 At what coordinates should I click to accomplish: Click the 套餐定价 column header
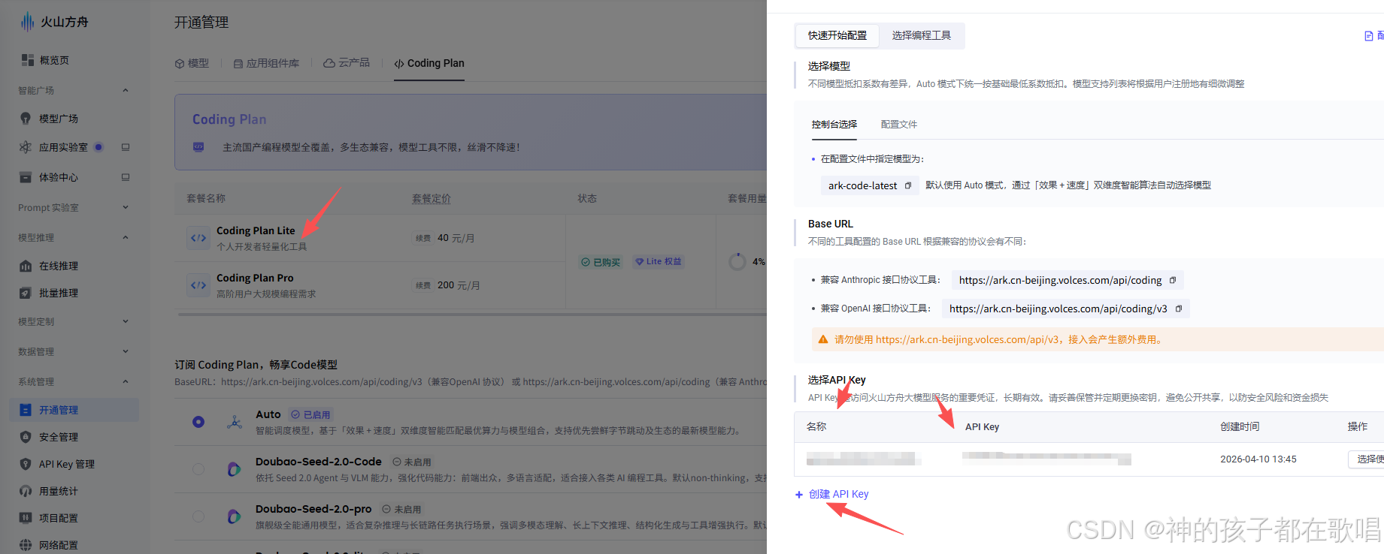(432, 198)
